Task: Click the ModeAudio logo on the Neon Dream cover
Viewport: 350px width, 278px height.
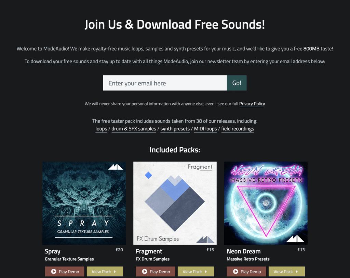Action: (x=295, y=239)
